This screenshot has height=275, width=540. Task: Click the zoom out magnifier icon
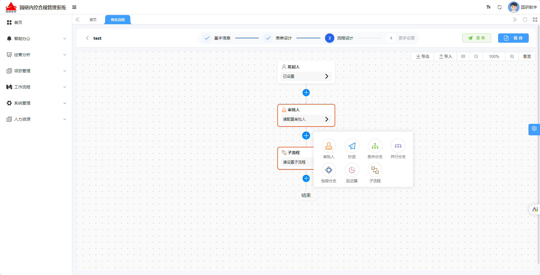[x=476, y=56]
